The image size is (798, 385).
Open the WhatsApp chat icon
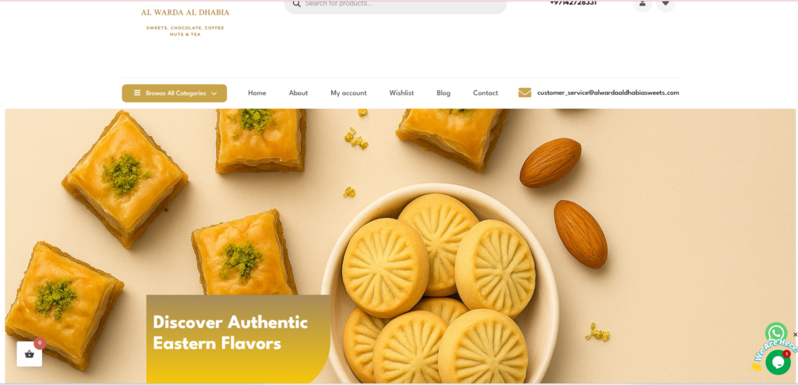pos(776,333)
